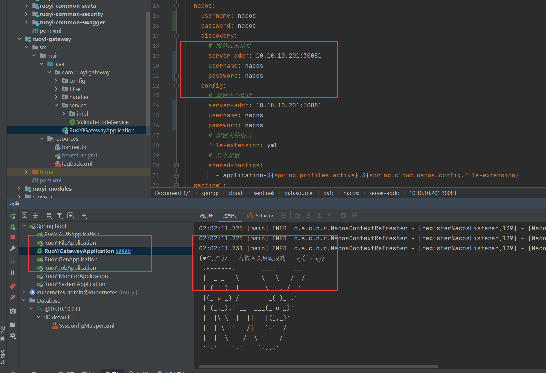Screen dimensions: 546x373
Task: Rerun service in debug mode (bug icon)
Action: (x=13, y=227)
